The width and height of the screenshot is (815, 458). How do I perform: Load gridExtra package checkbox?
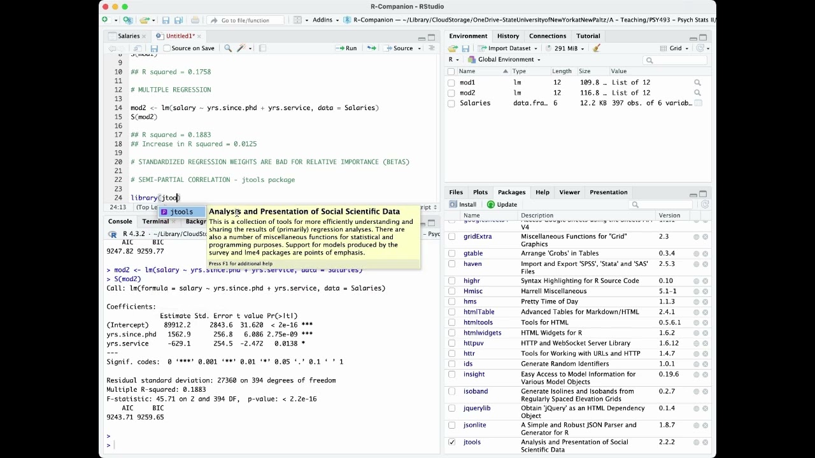452,237
